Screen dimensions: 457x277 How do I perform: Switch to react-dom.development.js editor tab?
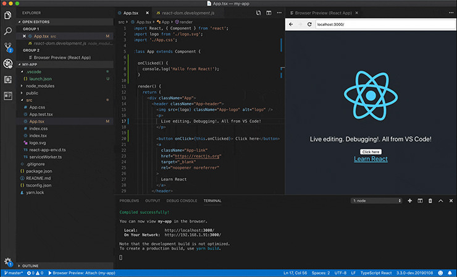point(185,12)
